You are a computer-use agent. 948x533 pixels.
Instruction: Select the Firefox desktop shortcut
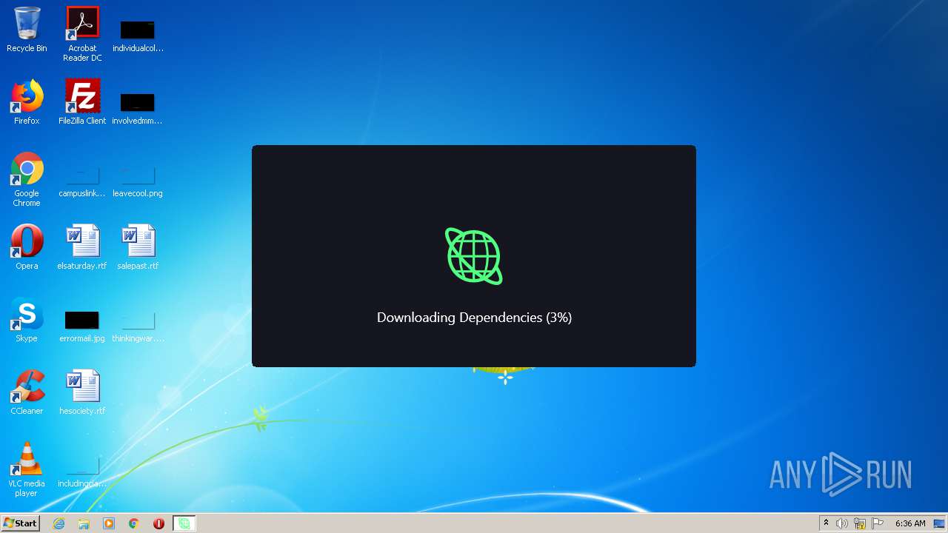(27, 102)
